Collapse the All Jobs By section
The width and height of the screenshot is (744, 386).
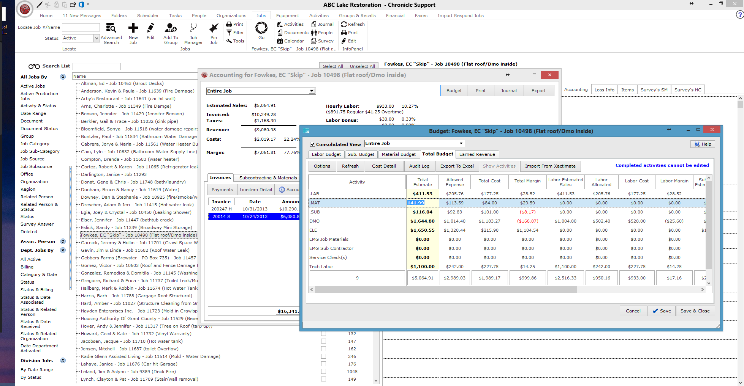[63, 77]
